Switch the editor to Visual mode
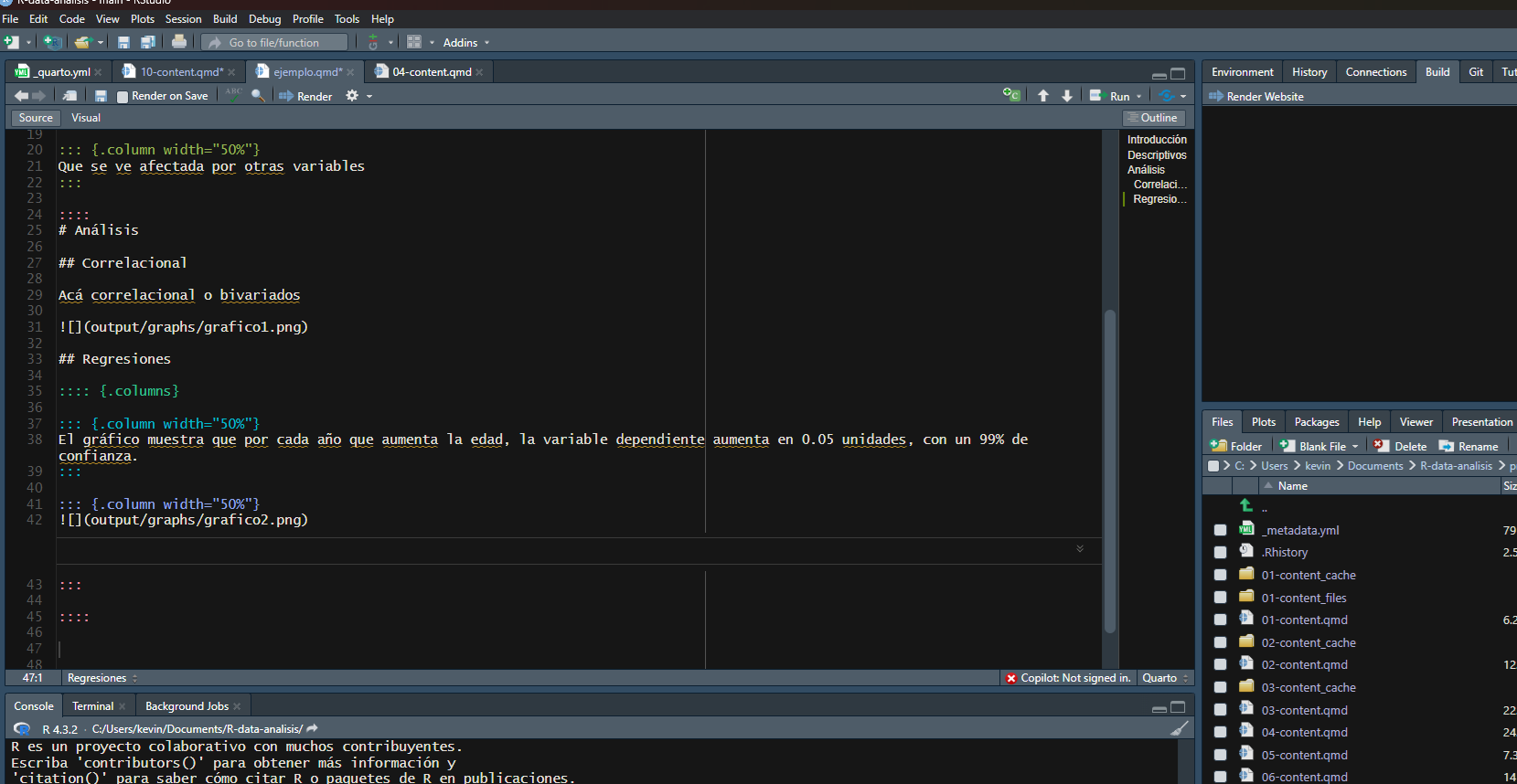Viewport: 1517px width, 784px height. (86, 118)
